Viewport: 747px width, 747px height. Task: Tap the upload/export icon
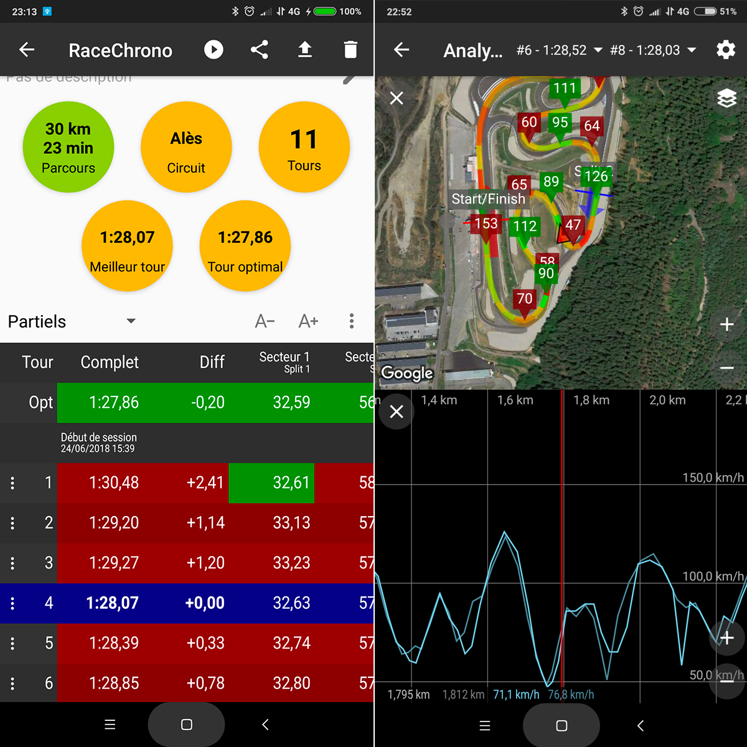click(304, 50)
